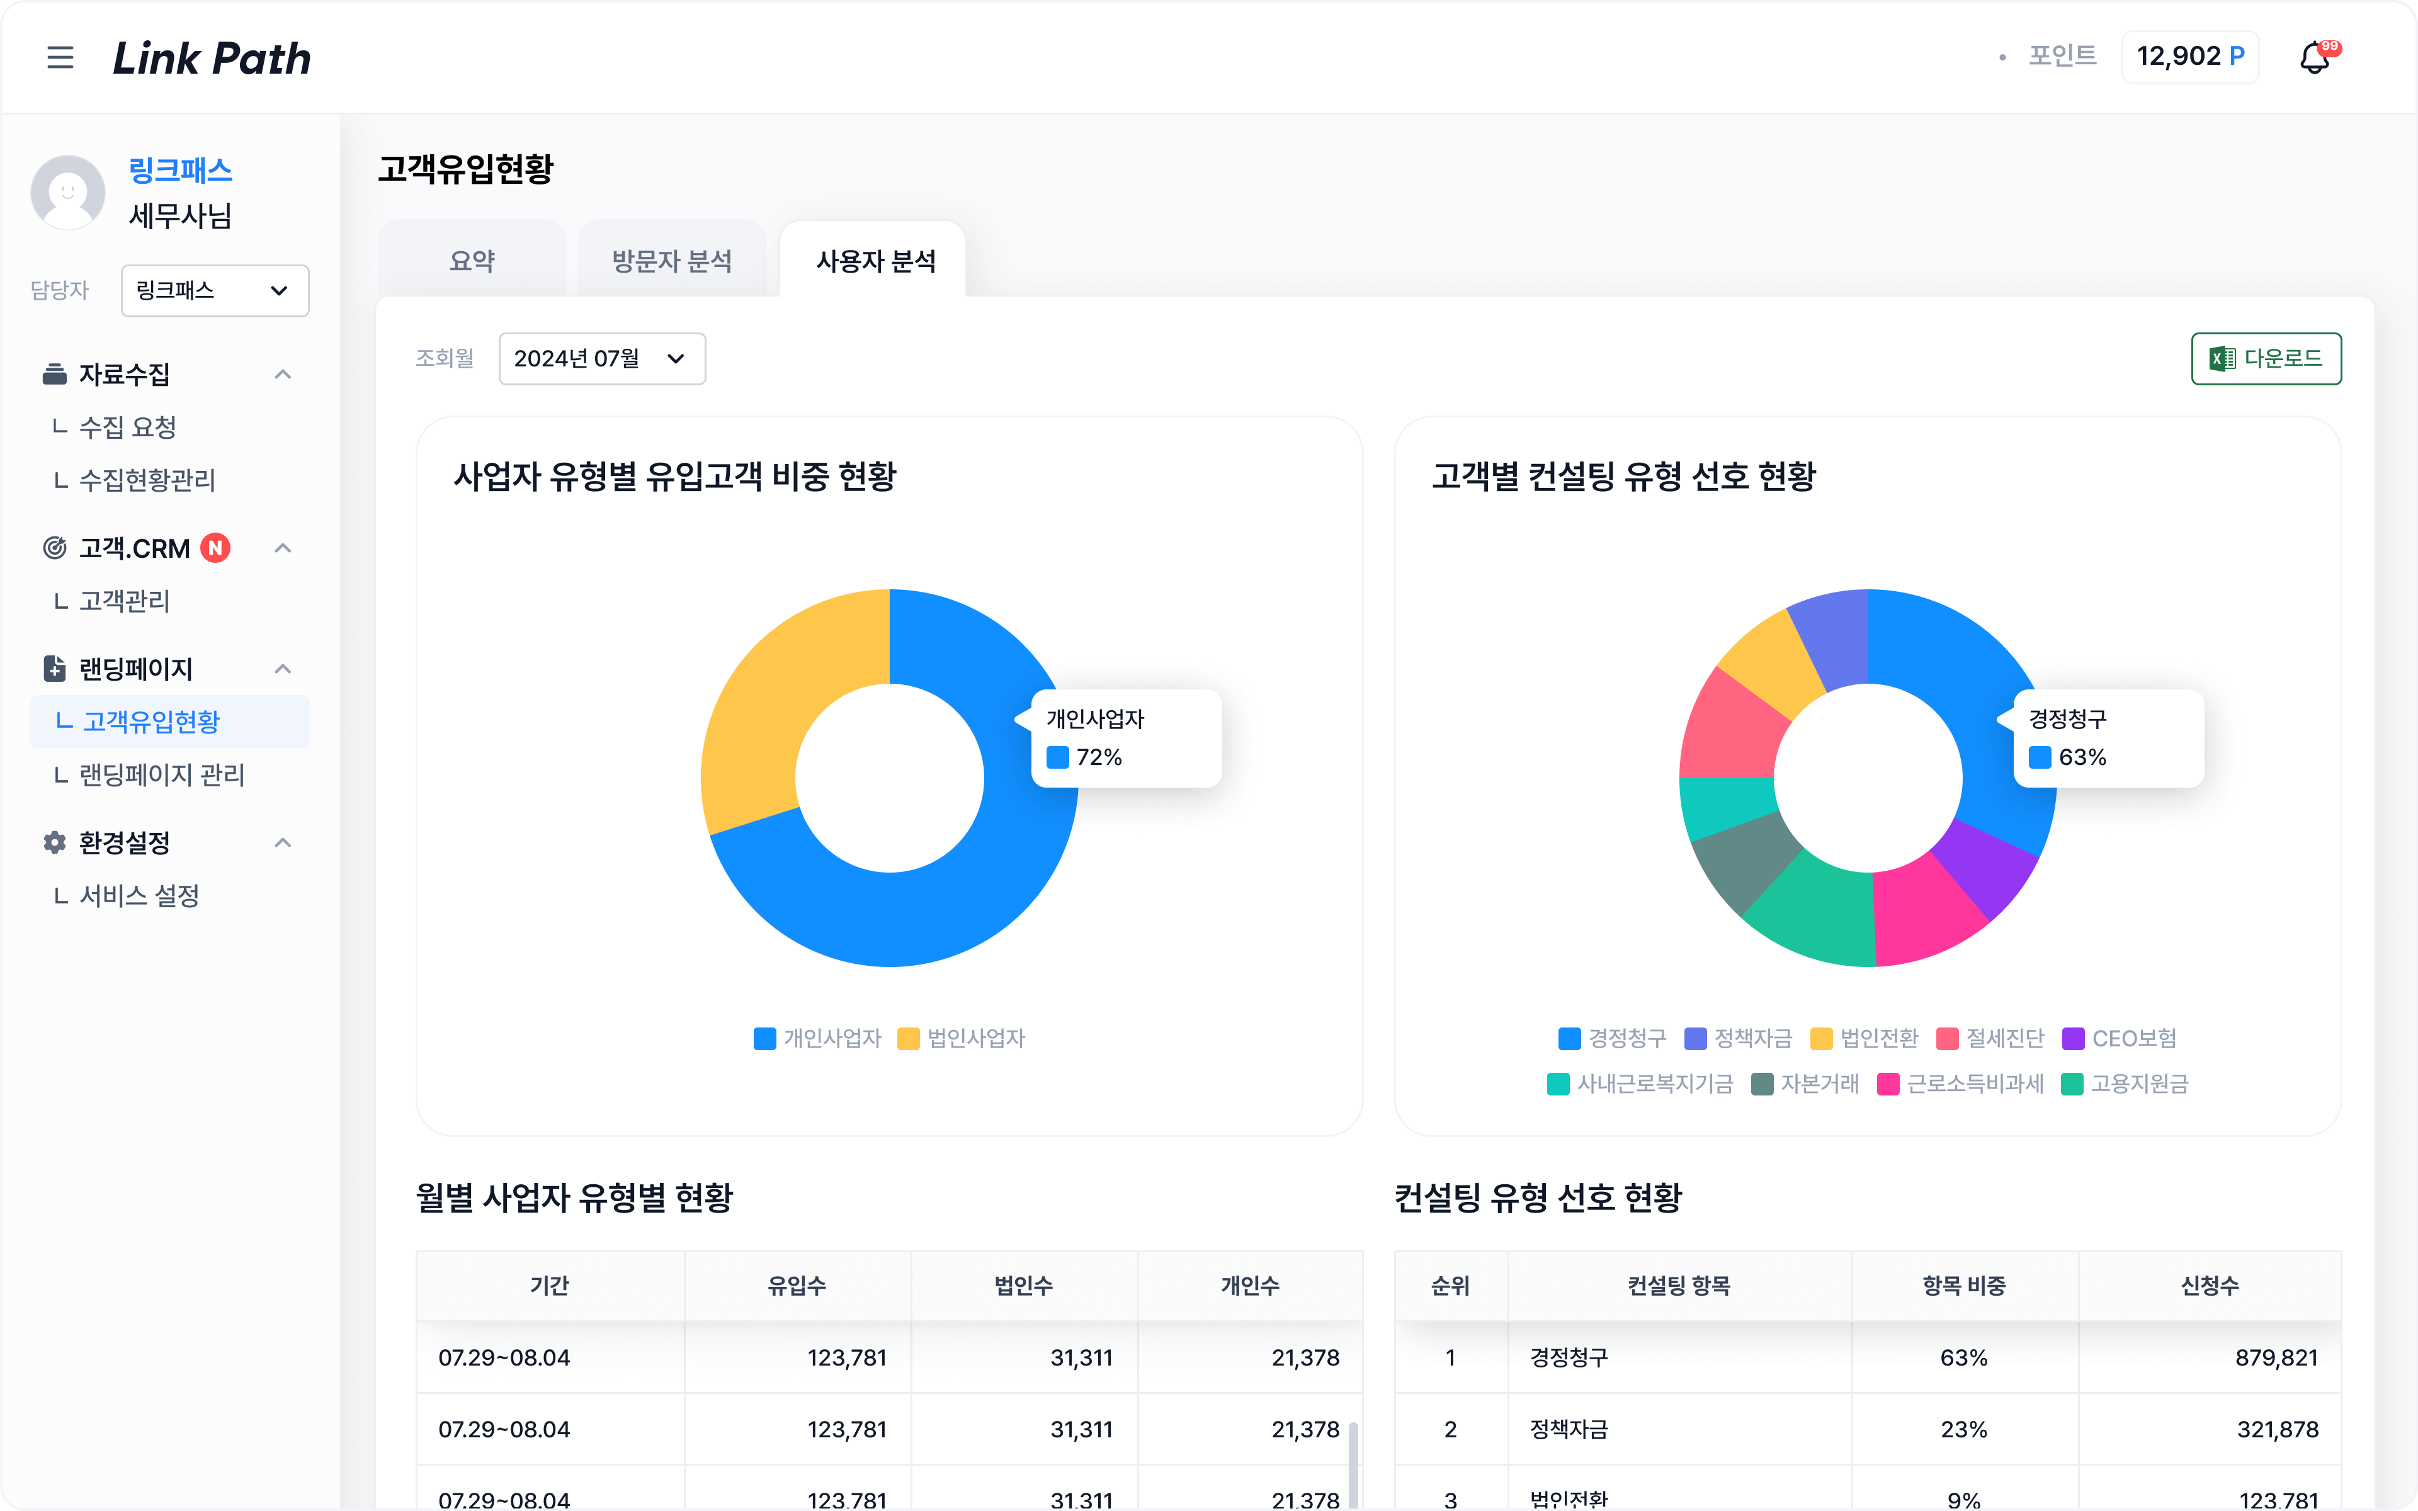Viewport: 2418px width, 1511px height.
Task: Click the 자료수집 folder icon
Action: click(x=54, y=374)
